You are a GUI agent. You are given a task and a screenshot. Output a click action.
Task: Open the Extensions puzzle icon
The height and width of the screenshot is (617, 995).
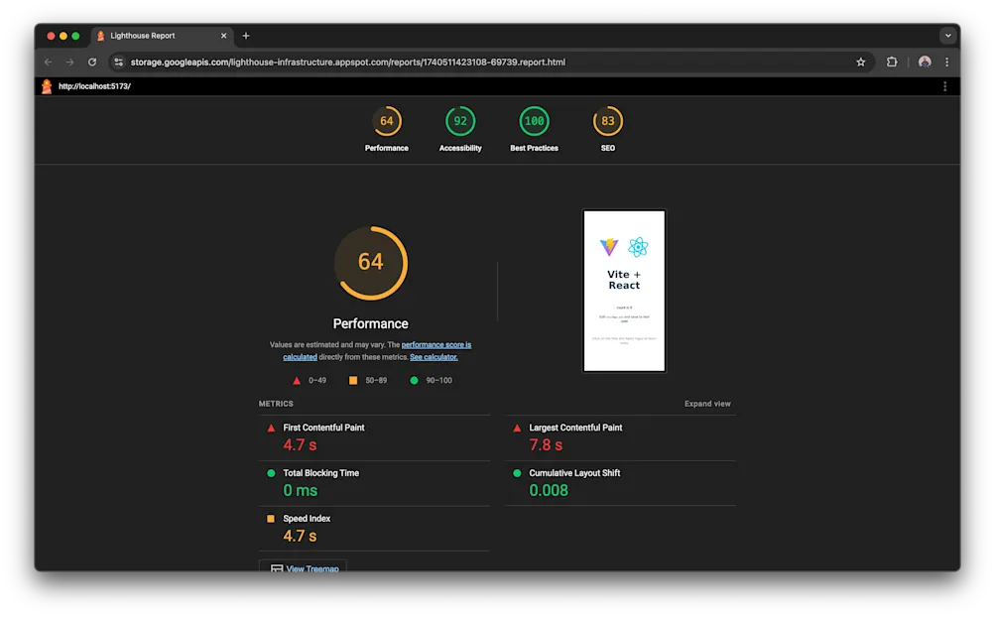click(892, 62)
